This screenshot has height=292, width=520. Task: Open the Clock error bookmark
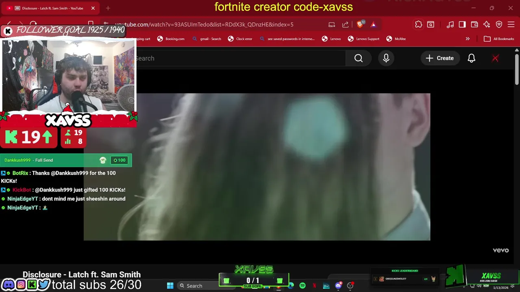point(240,39)
